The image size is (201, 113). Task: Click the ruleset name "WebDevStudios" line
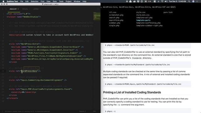pos(24,17)
